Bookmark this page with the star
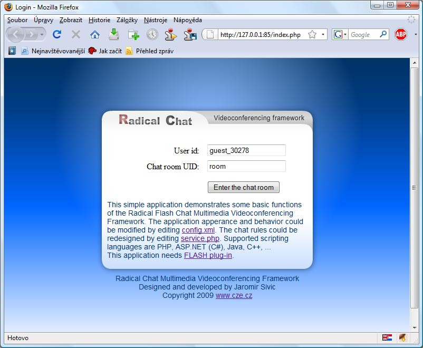This screenshot has height=348, width=423. click(312, 34)
